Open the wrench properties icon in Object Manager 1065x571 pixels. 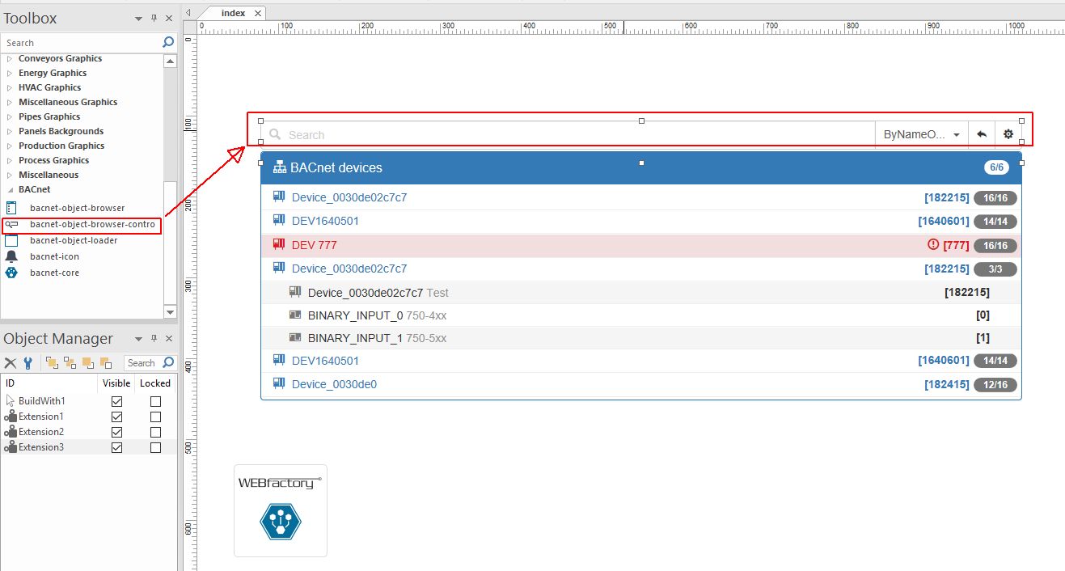[27, 362]
